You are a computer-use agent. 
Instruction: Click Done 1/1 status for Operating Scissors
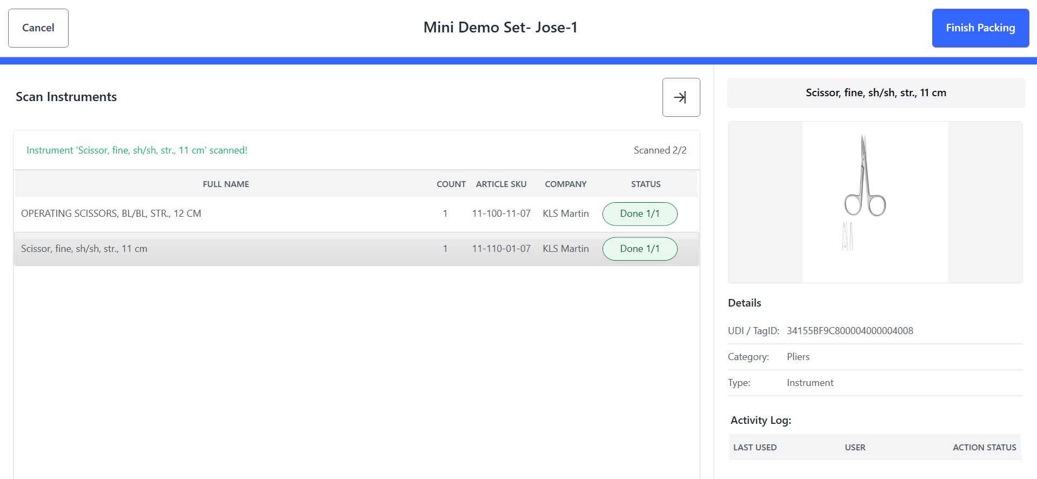[x=640, y=214]
